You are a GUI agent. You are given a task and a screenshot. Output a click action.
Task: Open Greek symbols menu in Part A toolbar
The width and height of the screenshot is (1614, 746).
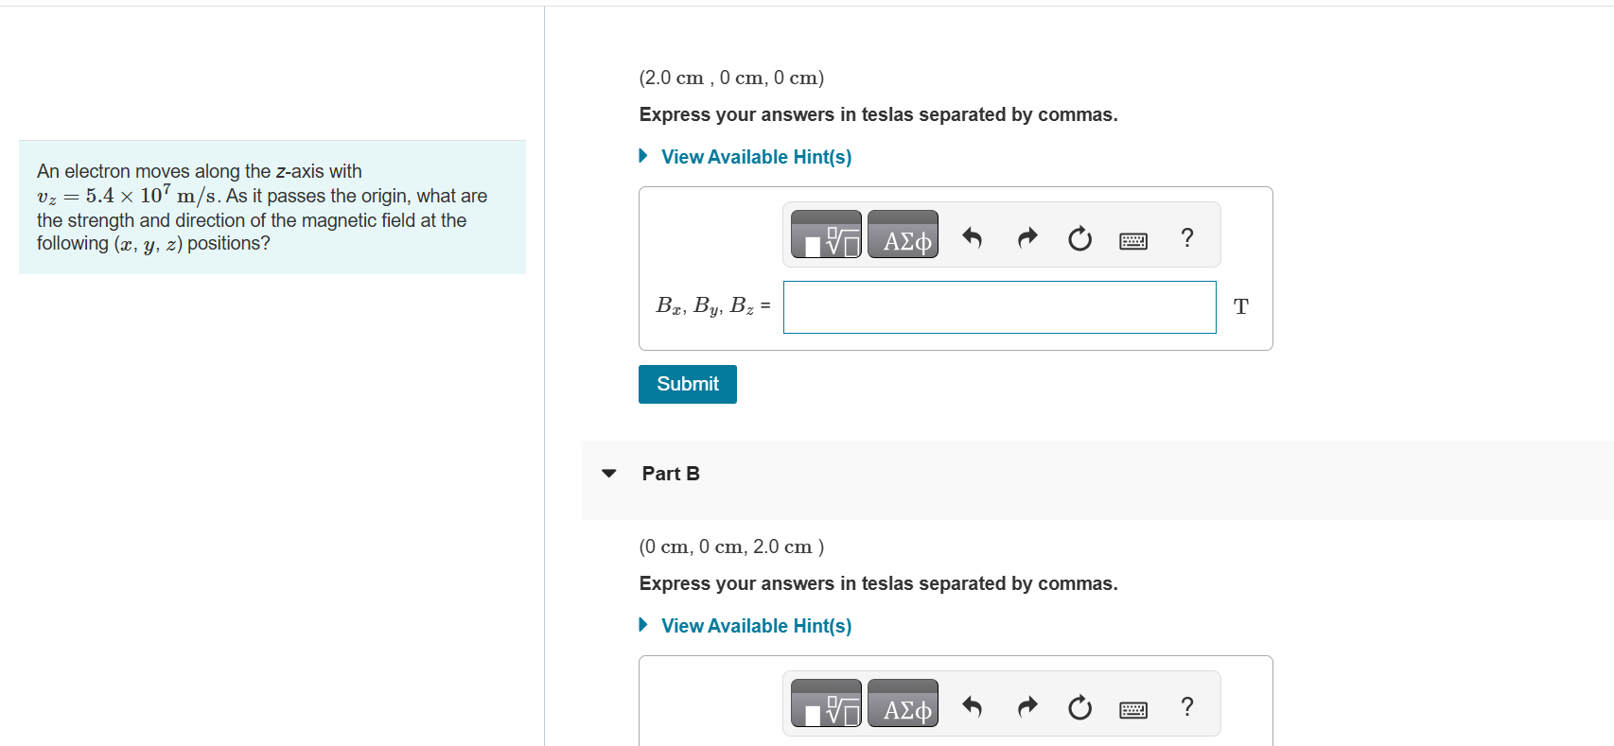[x=903, y=234]
